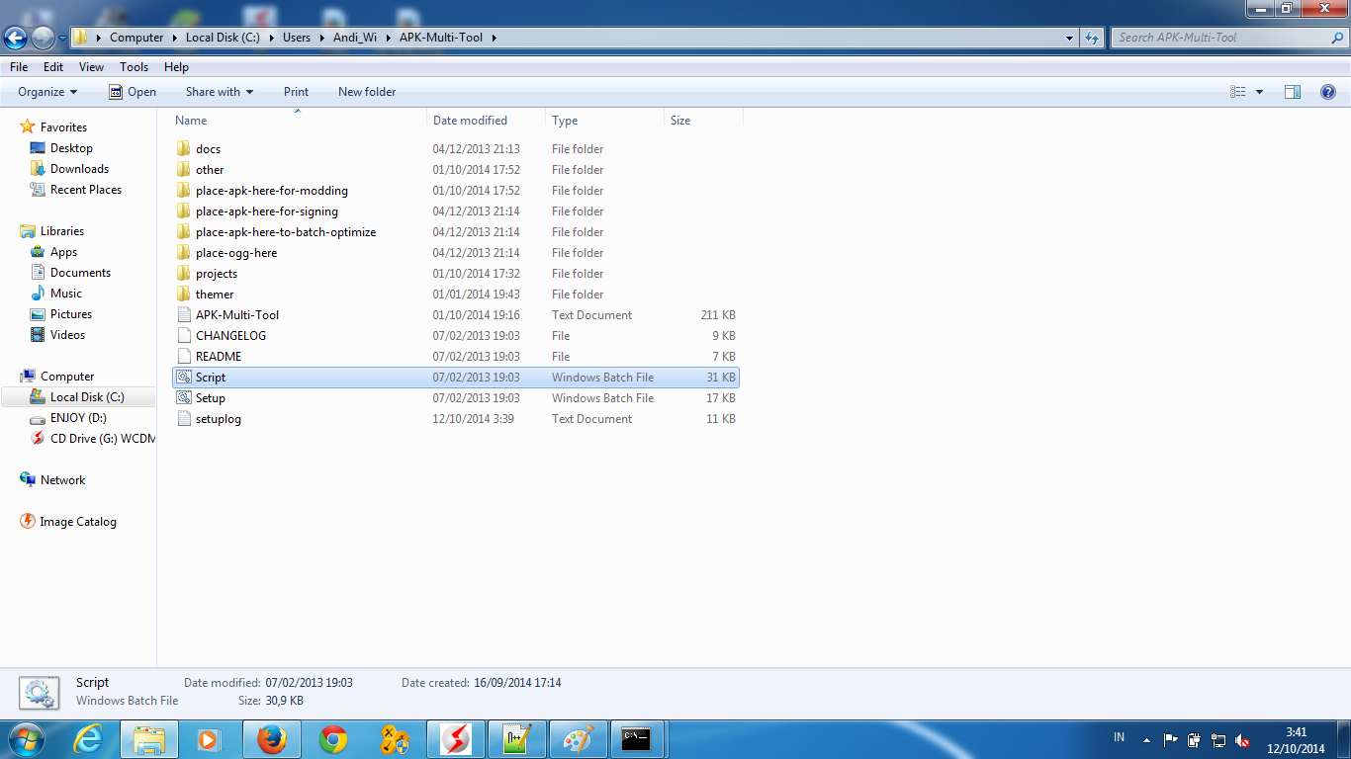The image size is (1351, 759).
Task: Open the Edit menu
Action: click(x=53, y=67)
